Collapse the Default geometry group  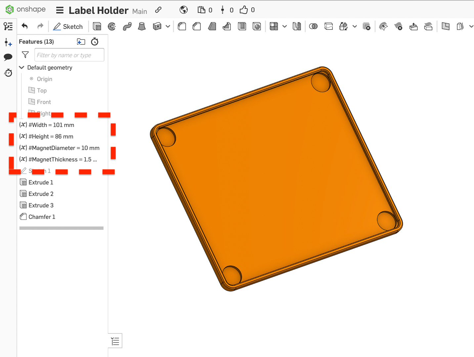click(x=22, y=67)
